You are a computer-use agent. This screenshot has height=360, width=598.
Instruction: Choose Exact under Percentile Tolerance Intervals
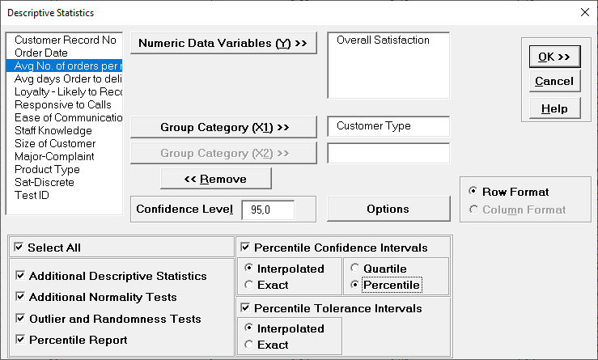tap(248, 345)
